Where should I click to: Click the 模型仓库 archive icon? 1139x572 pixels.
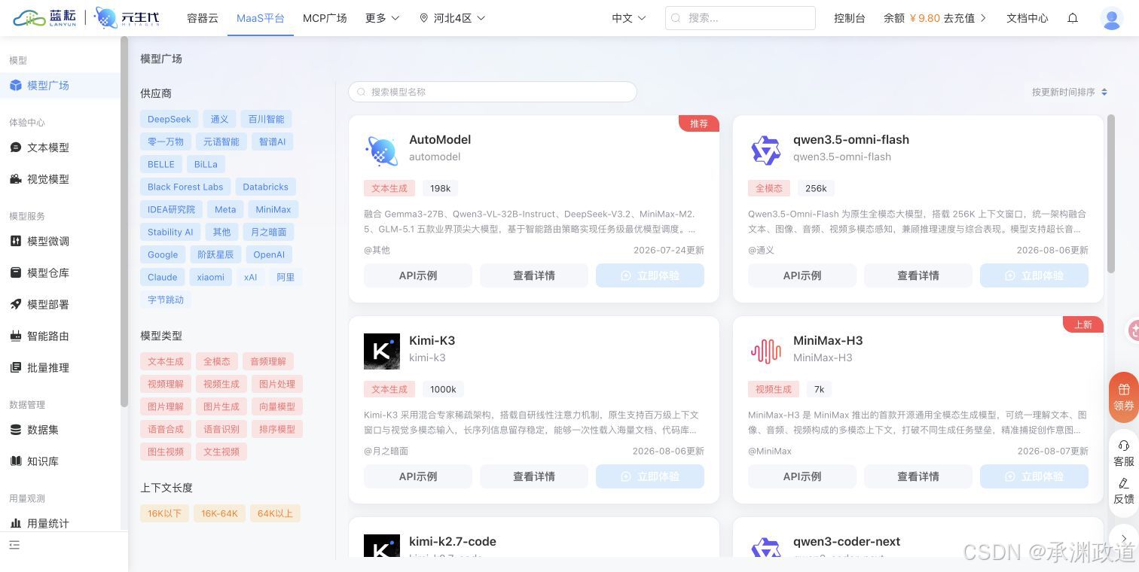click(x=15, y=272)
